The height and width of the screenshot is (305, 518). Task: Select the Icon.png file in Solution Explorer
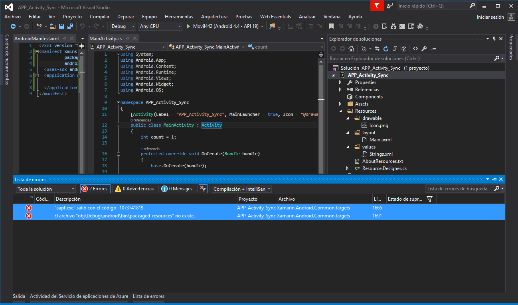[x=379, y=125]
